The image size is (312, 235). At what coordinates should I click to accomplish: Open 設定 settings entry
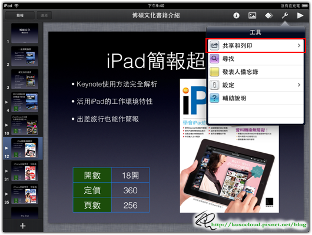click(x=255, y=85)
